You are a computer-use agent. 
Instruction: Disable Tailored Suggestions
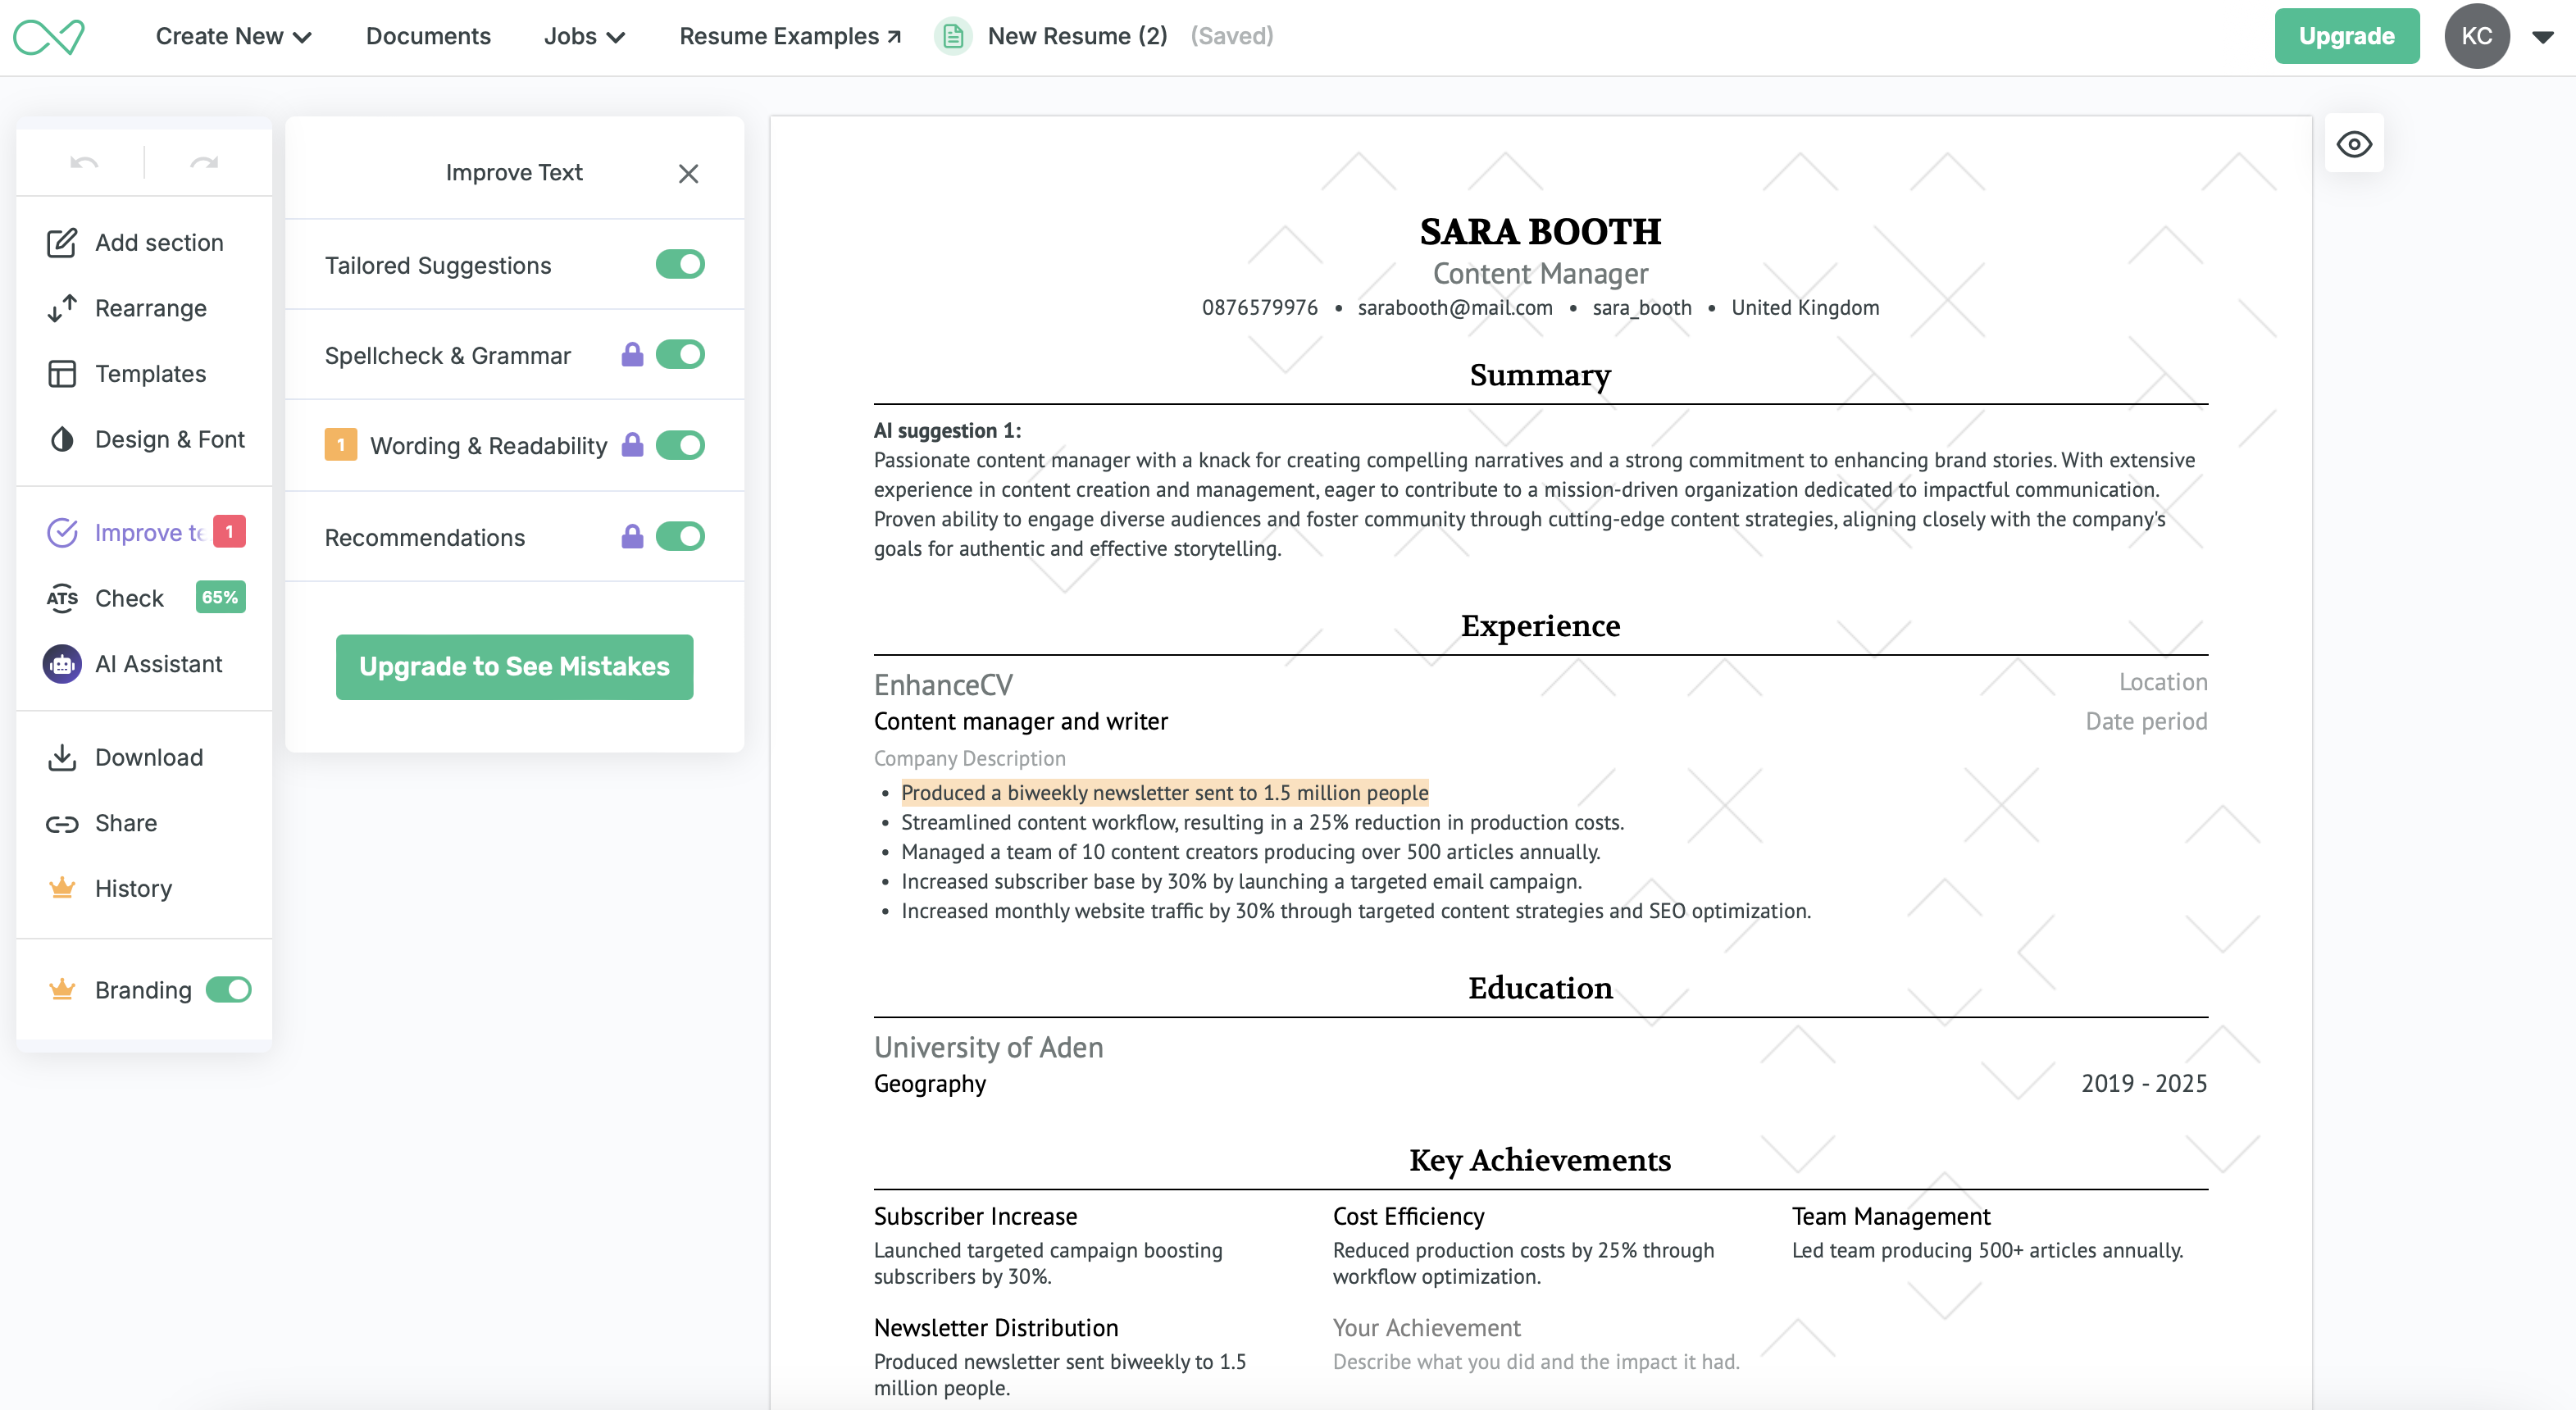tap(680, 265)
